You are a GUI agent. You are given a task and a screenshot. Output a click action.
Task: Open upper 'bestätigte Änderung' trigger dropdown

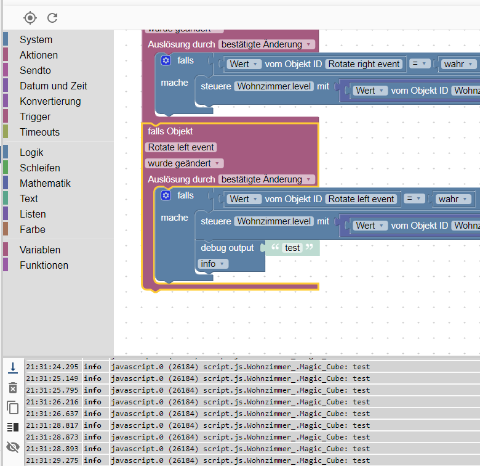266,44
